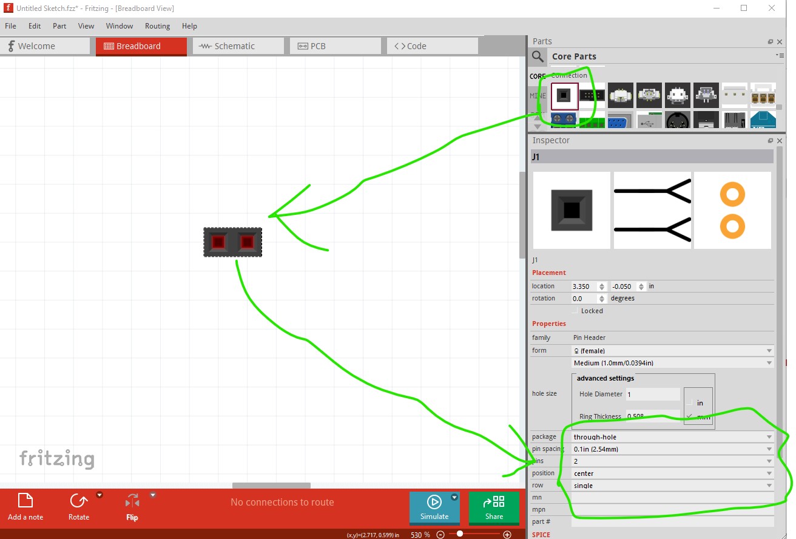The image size is (796, 539).
Task: Switch to the Welcome tab
Action: [45, 46]
